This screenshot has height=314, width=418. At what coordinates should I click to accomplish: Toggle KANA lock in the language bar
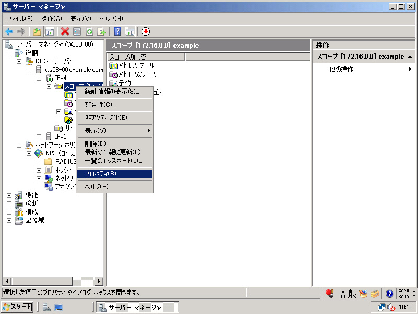403,296
